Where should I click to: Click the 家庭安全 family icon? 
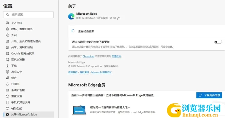(x=7, y=72)
